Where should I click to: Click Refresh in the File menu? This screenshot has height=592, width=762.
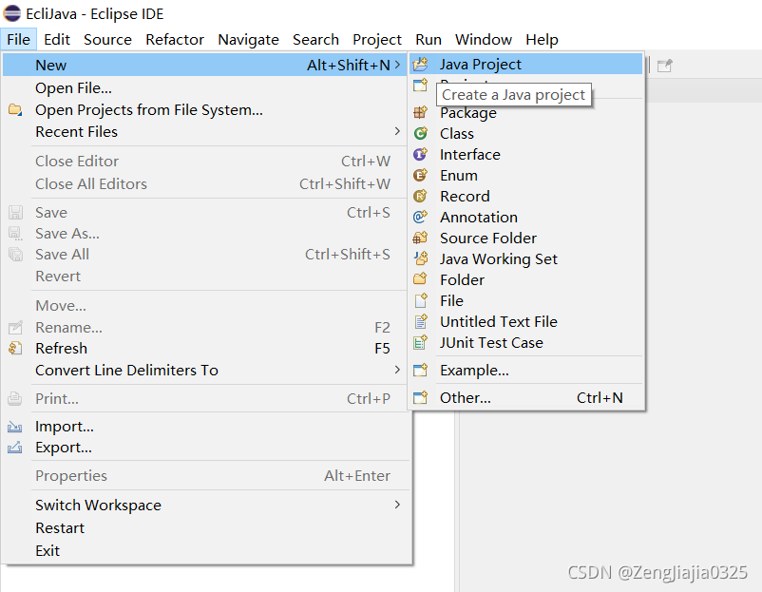(204, 348)
